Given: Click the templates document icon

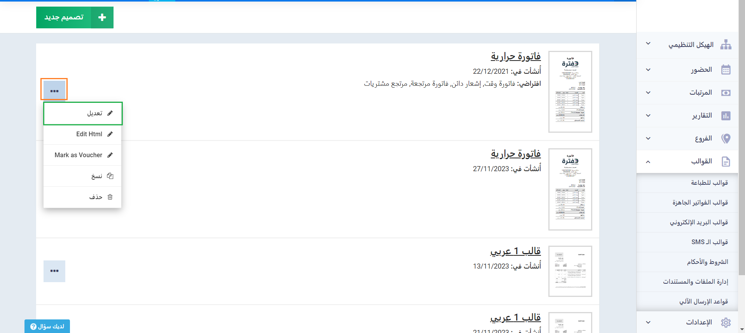Looking at the screenshot, I should click(x=726, y=161).
